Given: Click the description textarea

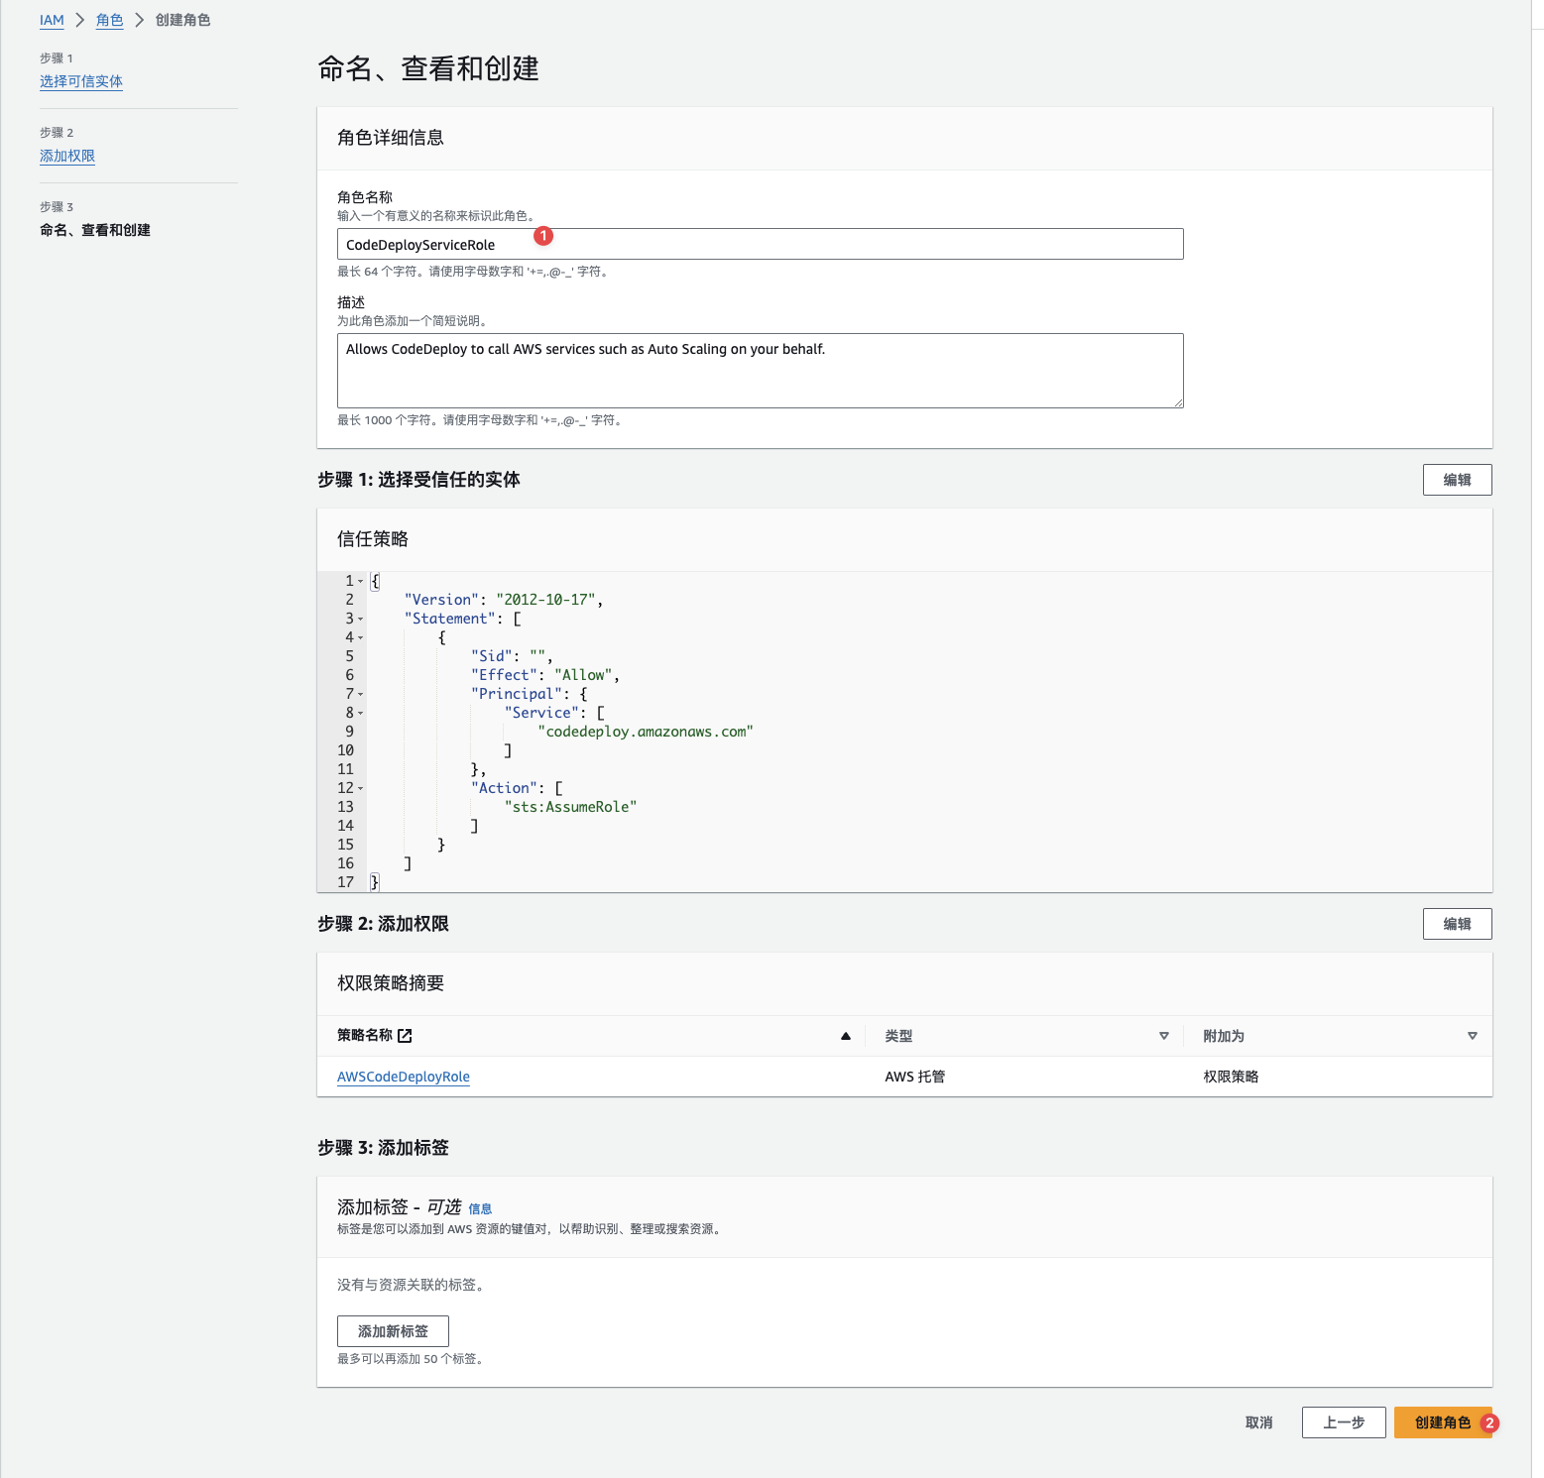Looking at the screenshot, I should (760, 371).
